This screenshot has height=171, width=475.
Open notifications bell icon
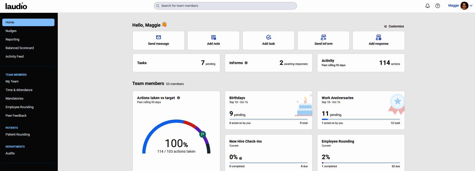pyautogui.click(x=428, y=6)
